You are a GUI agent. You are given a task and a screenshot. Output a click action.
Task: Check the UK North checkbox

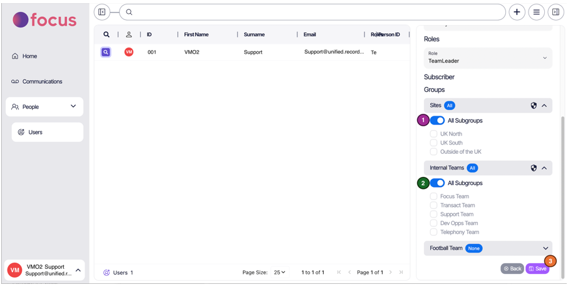pos(433,134)
